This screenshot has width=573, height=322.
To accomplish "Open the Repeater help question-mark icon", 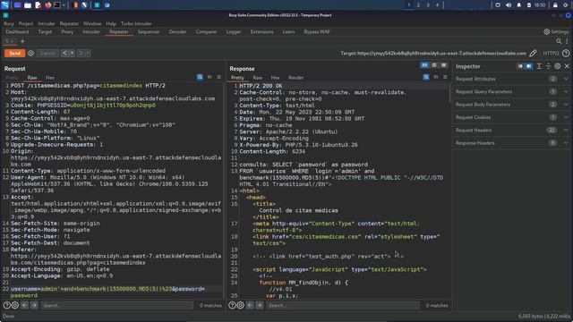I will (x=566, y=54).
